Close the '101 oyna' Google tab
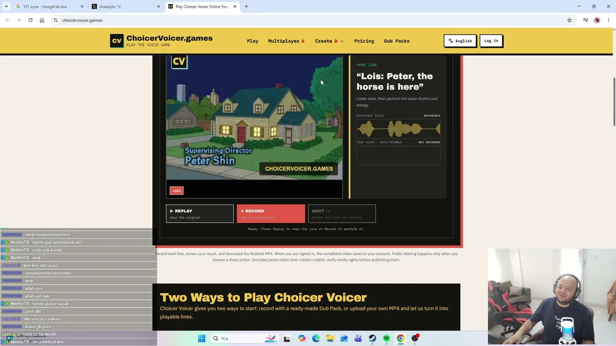 pos(82,7)
